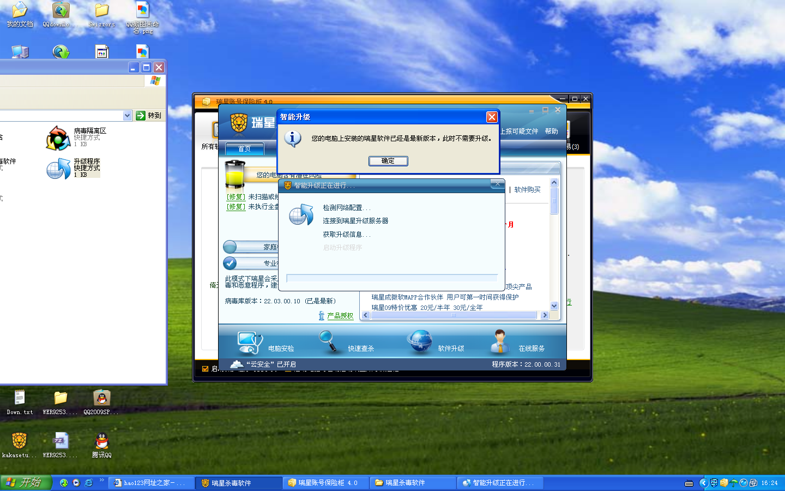Launch 腾讯QQ from the desktop
This screenshot has height=491, width=785.
pos(101,445)
